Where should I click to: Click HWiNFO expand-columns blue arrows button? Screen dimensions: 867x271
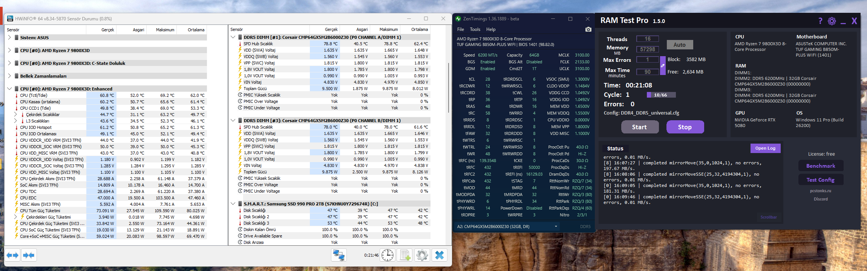13,256
